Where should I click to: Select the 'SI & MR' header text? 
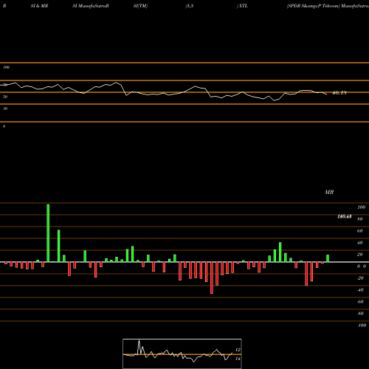tap(39, 6)
